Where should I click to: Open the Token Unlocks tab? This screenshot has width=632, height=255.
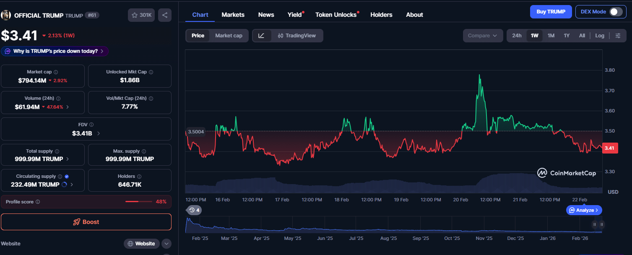click(336, 15)
